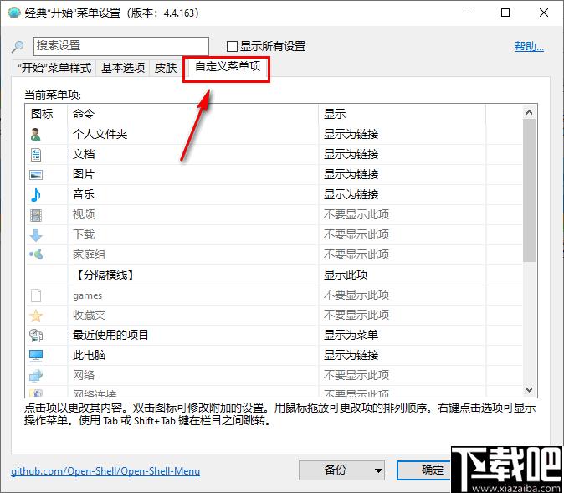Open the github.com/Open-Shell link

click(105, 471)
